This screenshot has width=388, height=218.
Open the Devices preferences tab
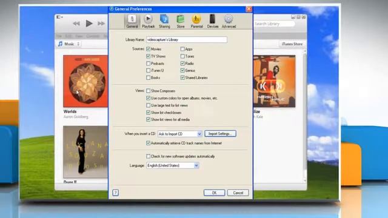tap(213, 21)
